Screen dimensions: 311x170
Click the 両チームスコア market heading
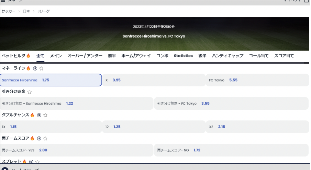pyautogui.click(x=15, y=138)
